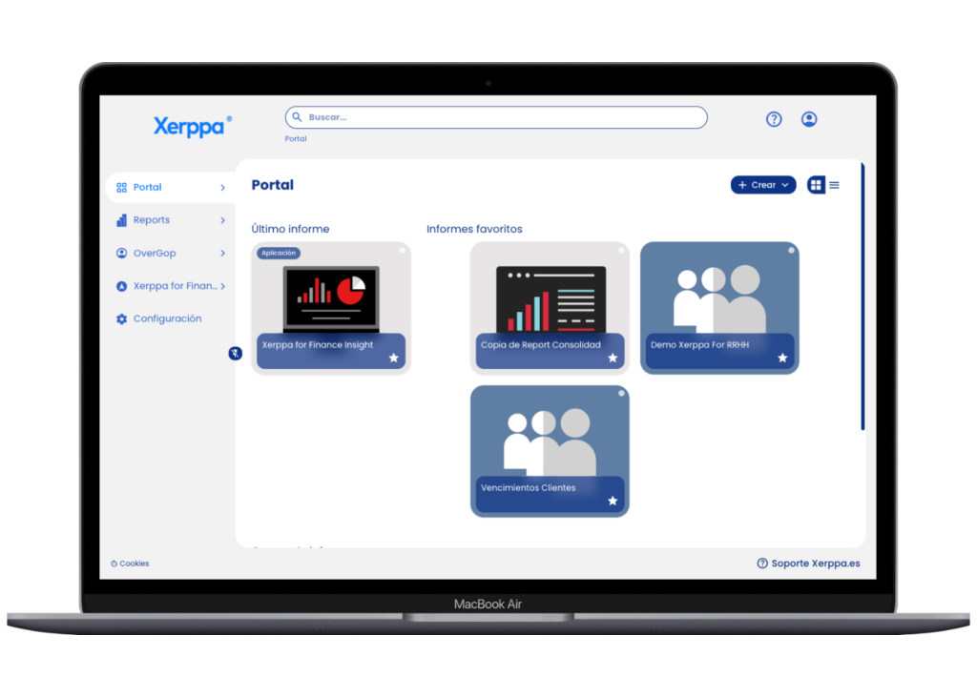
Task: Click the vertical scrollbar of the Portal panel
Action: (863, 297)
